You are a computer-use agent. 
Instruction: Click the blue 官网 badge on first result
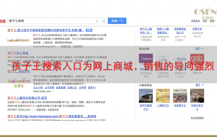(x=89, y=30)
